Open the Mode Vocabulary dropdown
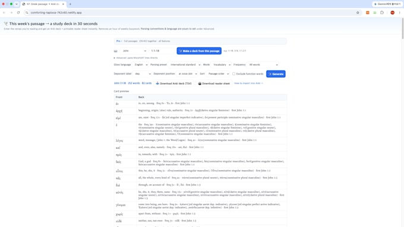This screenshot has height=227, width=404. 222,65
